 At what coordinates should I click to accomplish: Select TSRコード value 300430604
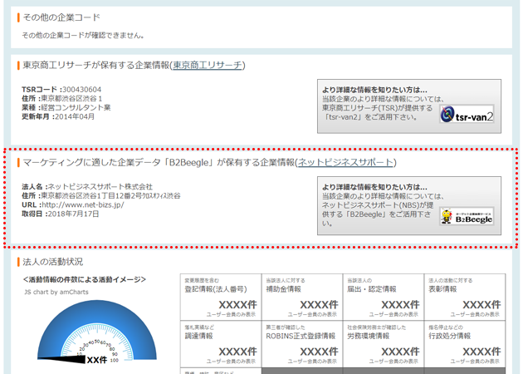click(81, 90)
